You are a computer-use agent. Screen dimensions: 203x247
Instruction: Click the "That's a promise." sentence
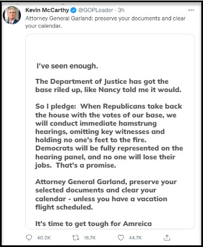tap(86, 165)
